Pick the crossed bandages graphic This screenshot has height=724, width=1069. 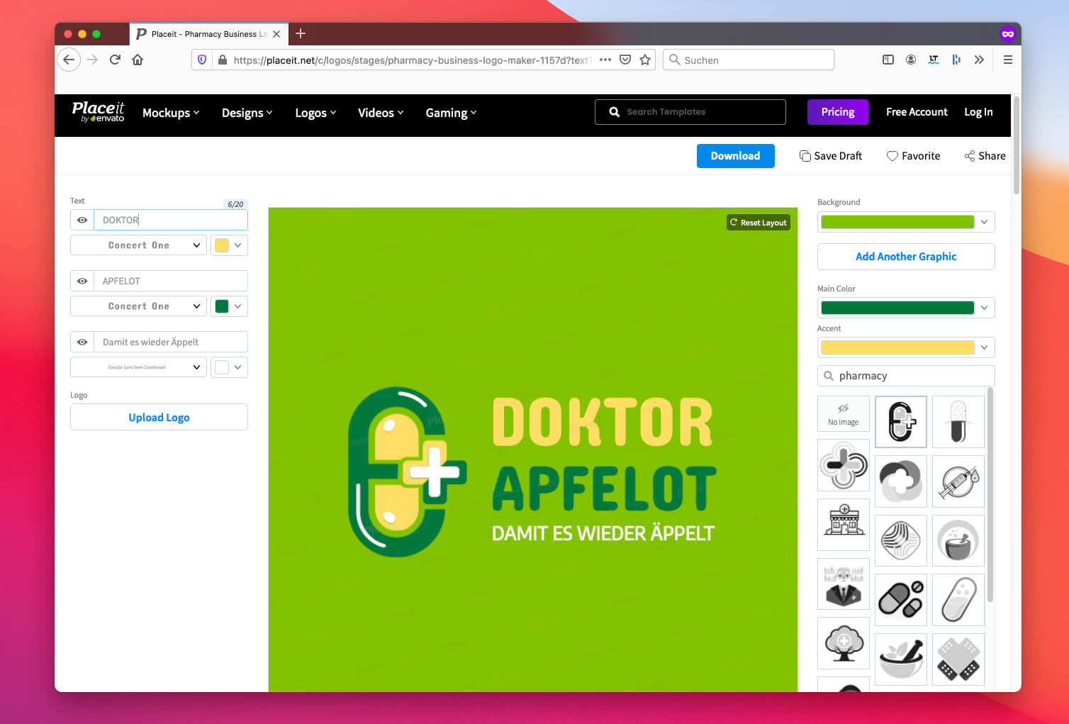pyautogui.click(x=958, y=659)
